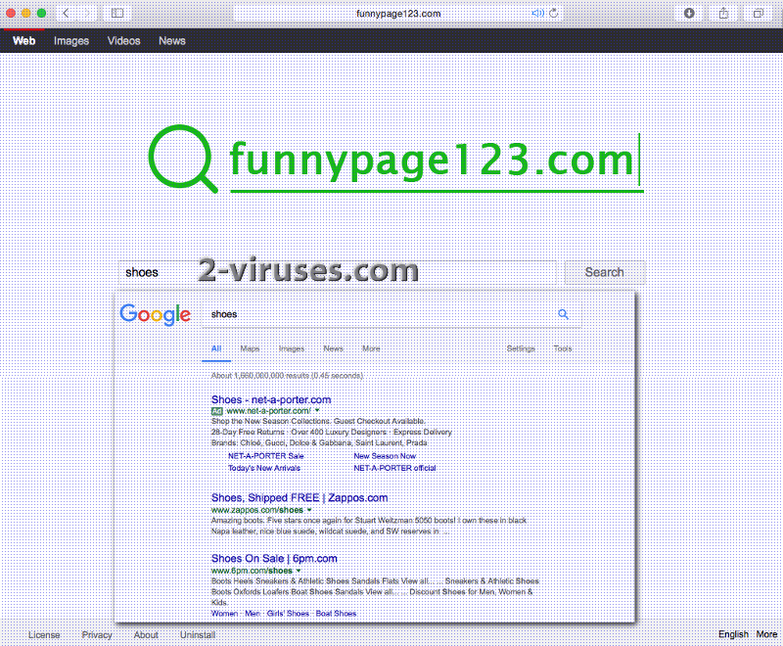
Task: Open the Men sitelink under 6pm
Action: click(253, 614)
